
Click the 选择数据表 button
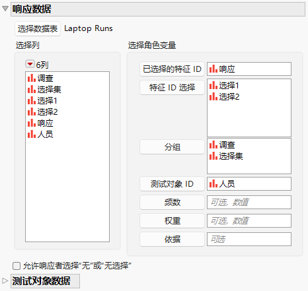tap(38, 29)
